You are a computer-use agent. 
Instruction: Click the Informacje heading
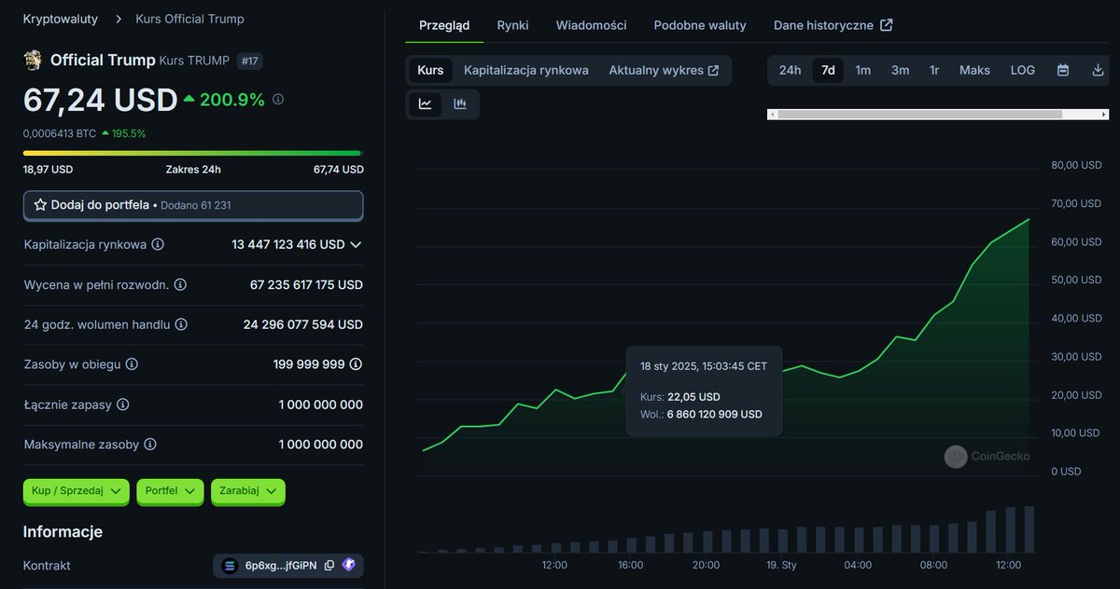click(63, 531)
